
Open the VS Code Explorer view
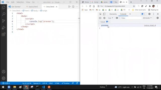click(x=4, y=7)
